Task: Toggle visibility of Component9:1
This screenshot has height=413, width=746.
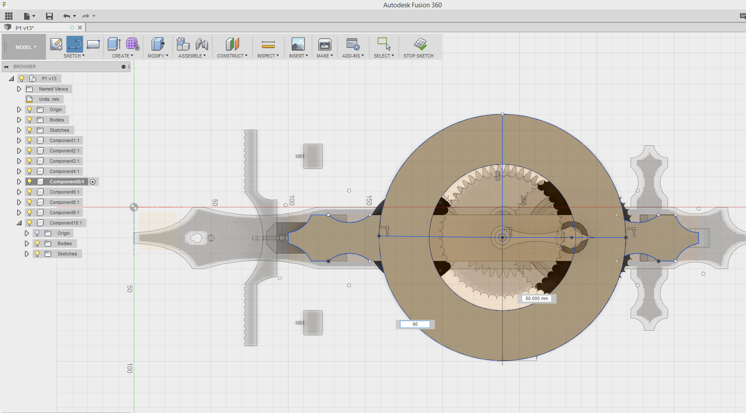Action: 30,213
